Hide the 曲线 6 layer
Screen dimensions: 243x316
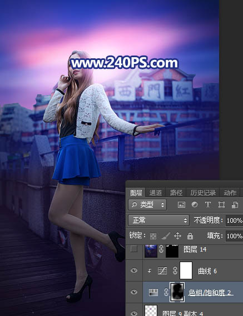[134, 270]
